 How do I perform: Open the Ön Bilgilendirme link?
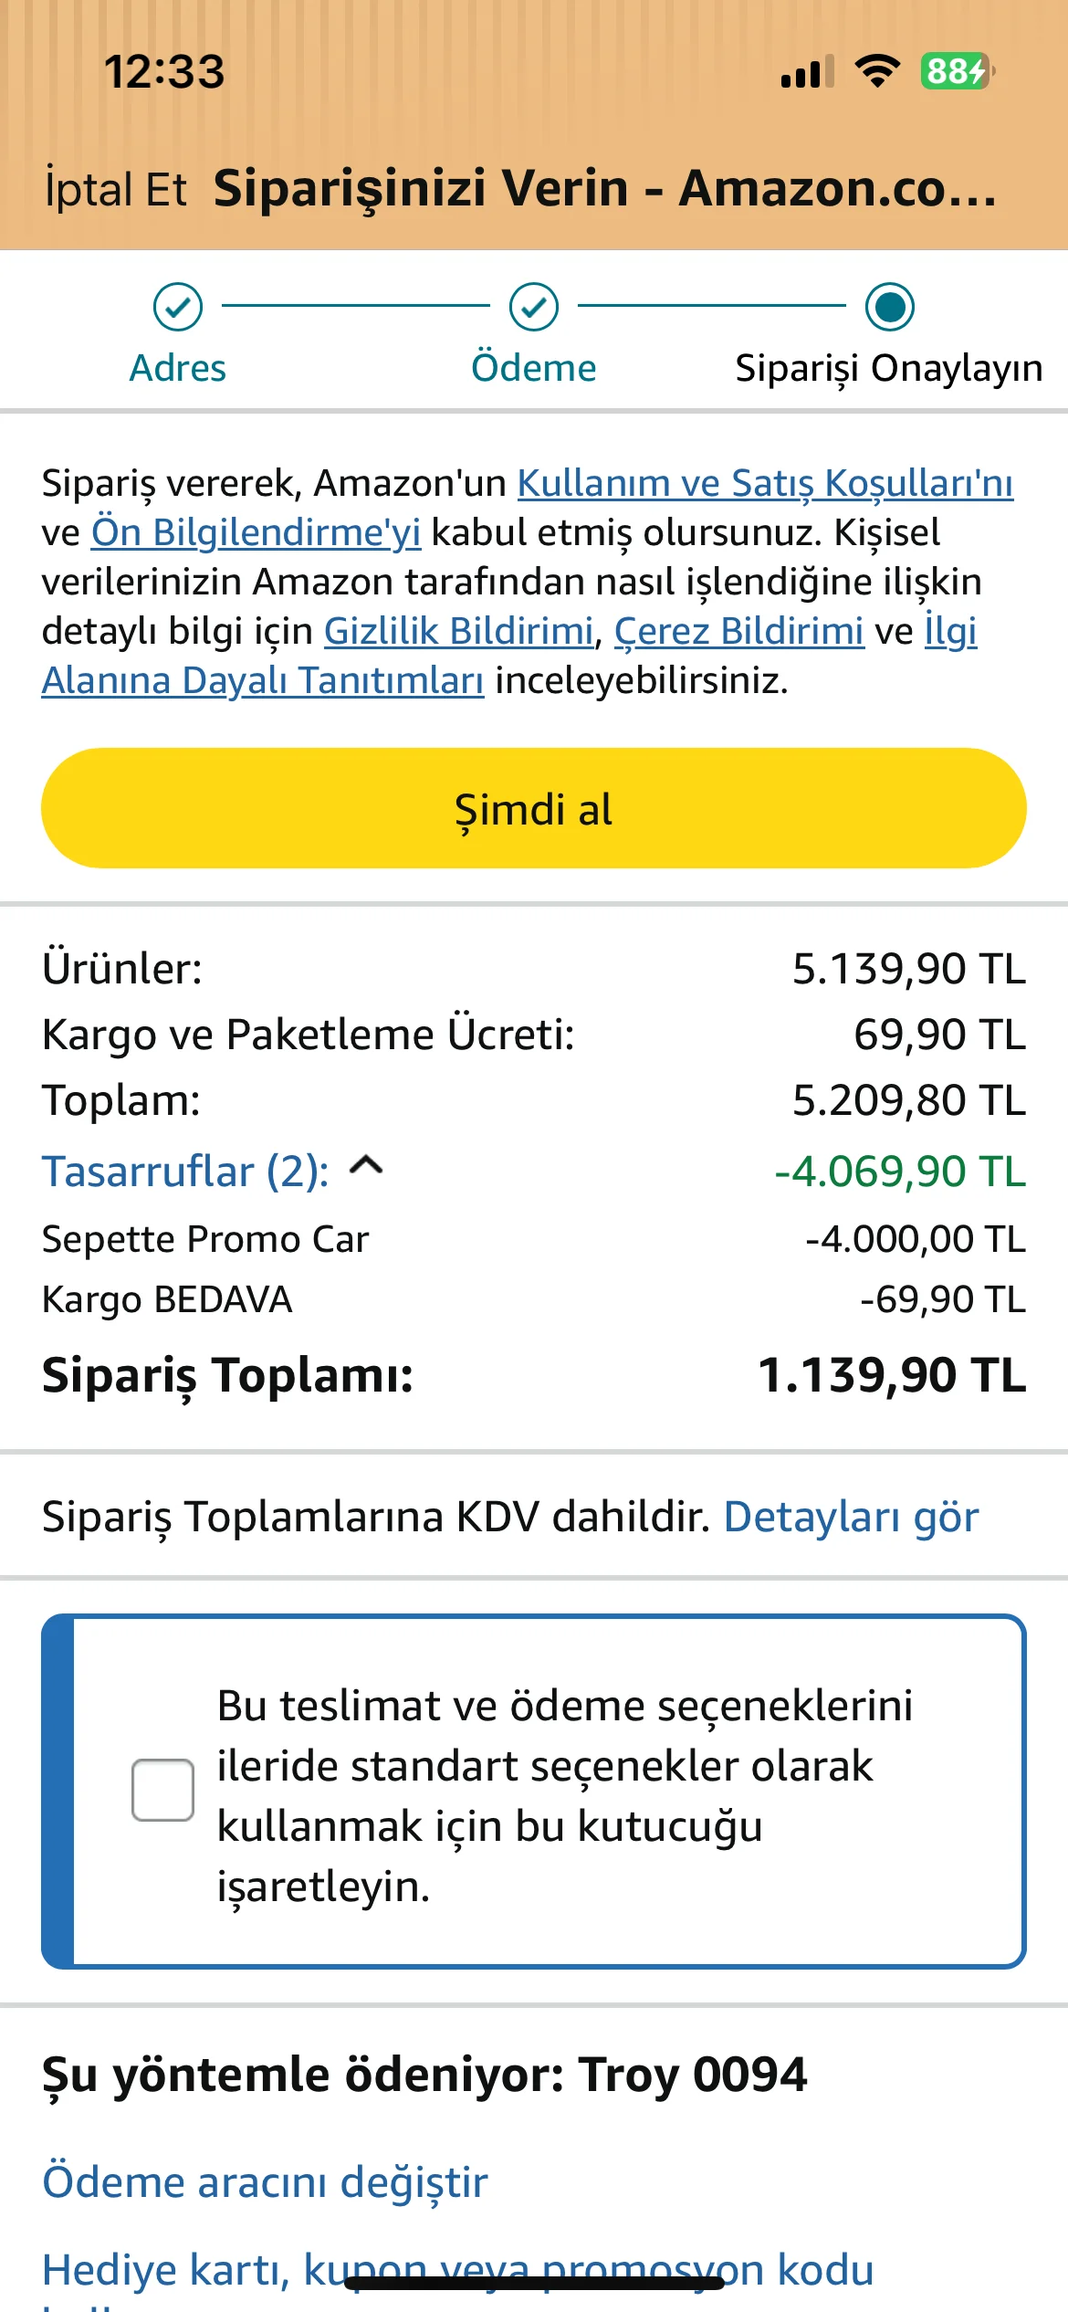pos(257,533)
